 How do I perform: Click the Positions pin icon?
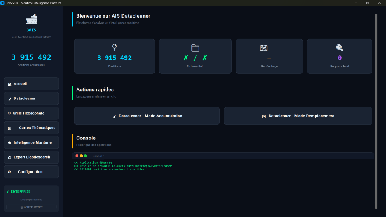(115, 47)
